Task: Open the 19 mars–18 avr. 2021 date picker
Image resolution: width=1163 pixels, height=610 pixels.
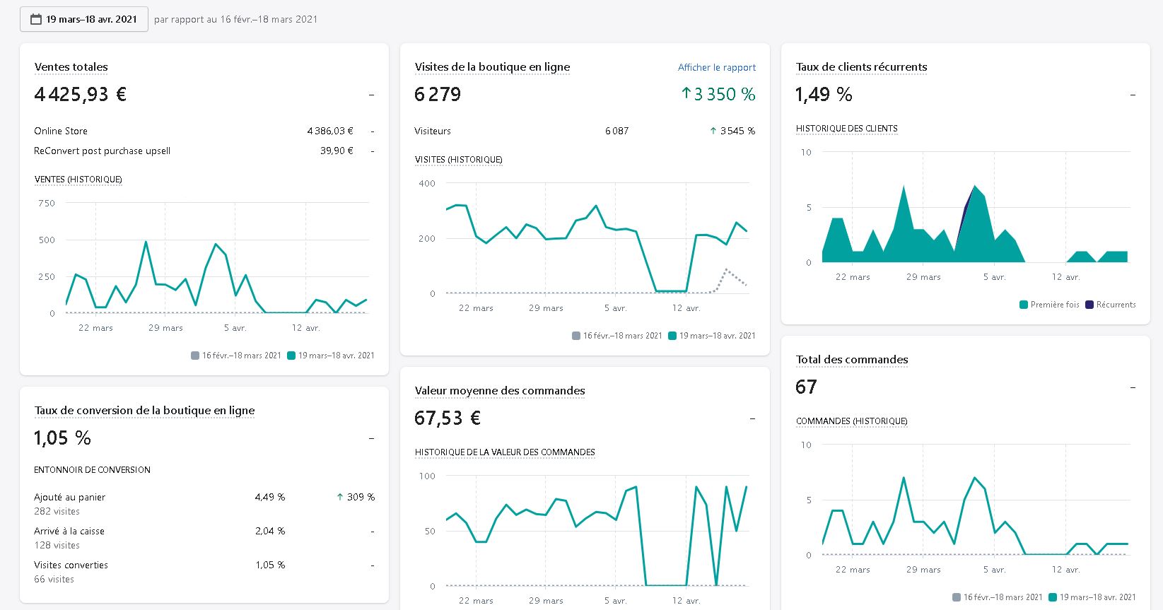Action: tap(84, 19)
